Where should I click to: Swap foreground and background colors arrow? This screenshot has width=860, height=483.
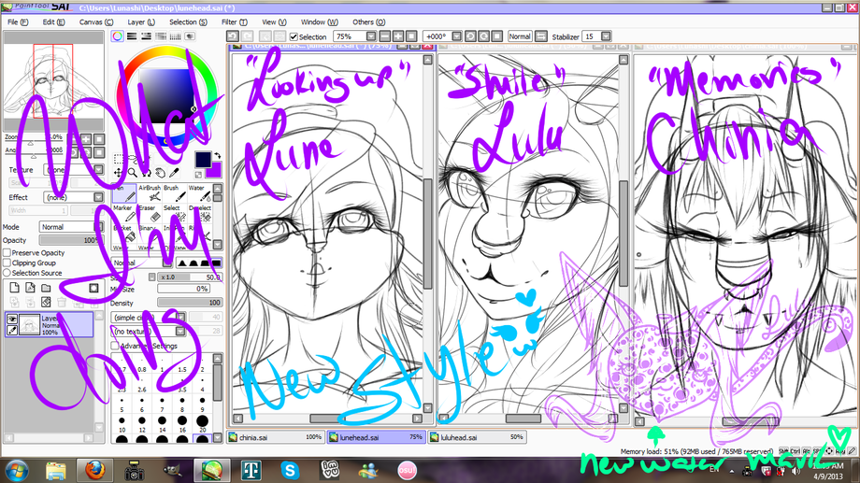point(217,156)
